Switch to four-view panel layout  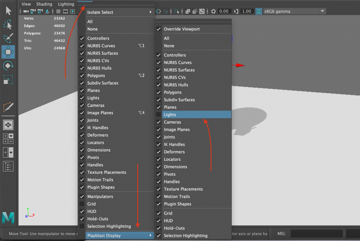coord(8,138)
